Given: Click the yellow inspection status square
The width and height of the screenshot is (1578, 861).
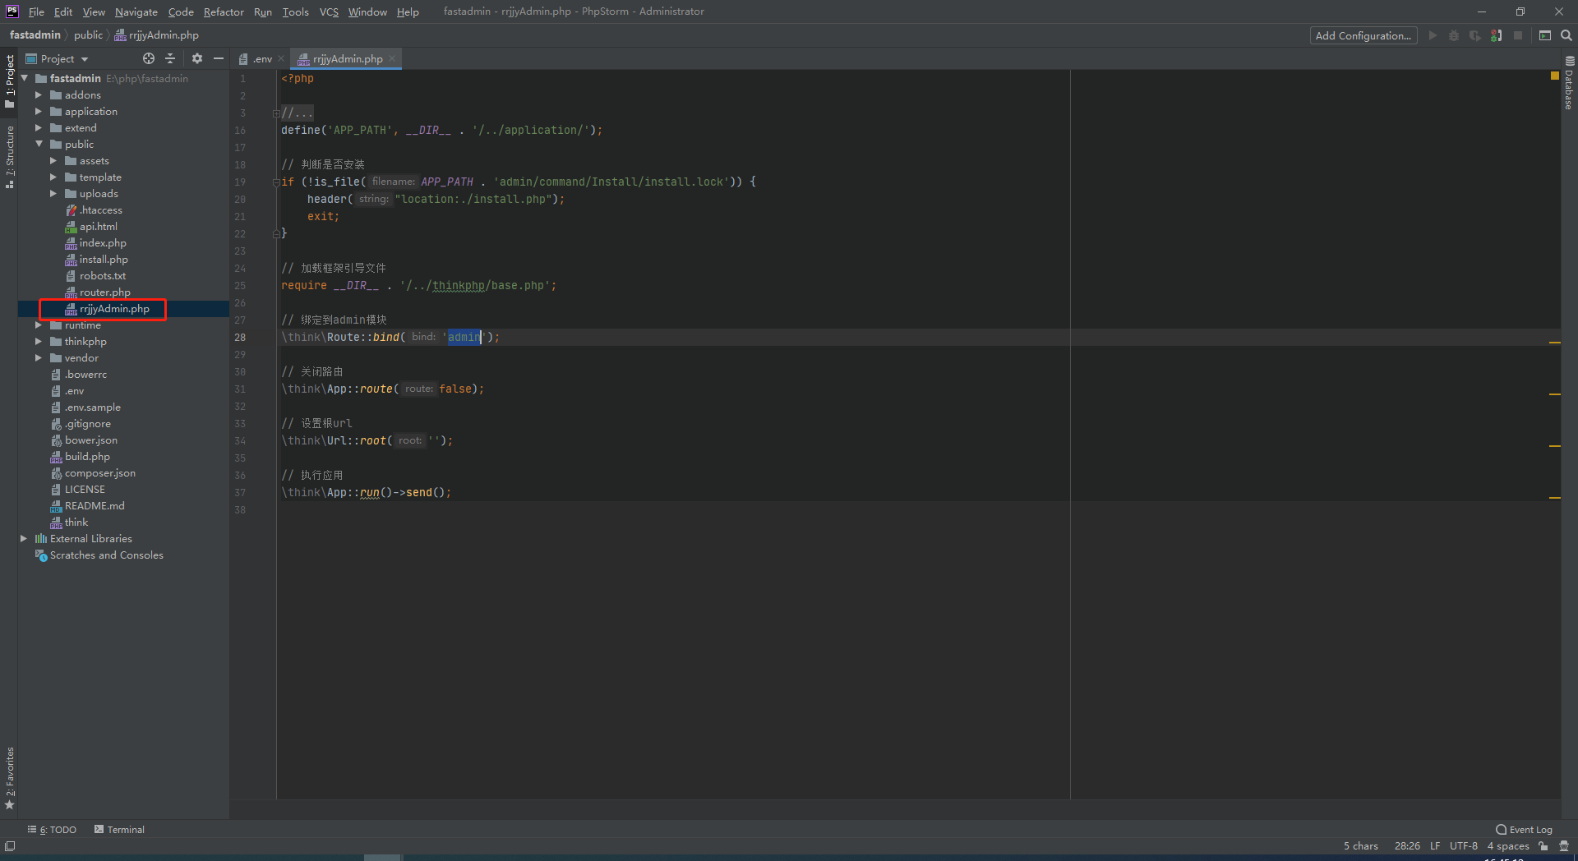Looking at the screenshot, I should coord(1555,76).
